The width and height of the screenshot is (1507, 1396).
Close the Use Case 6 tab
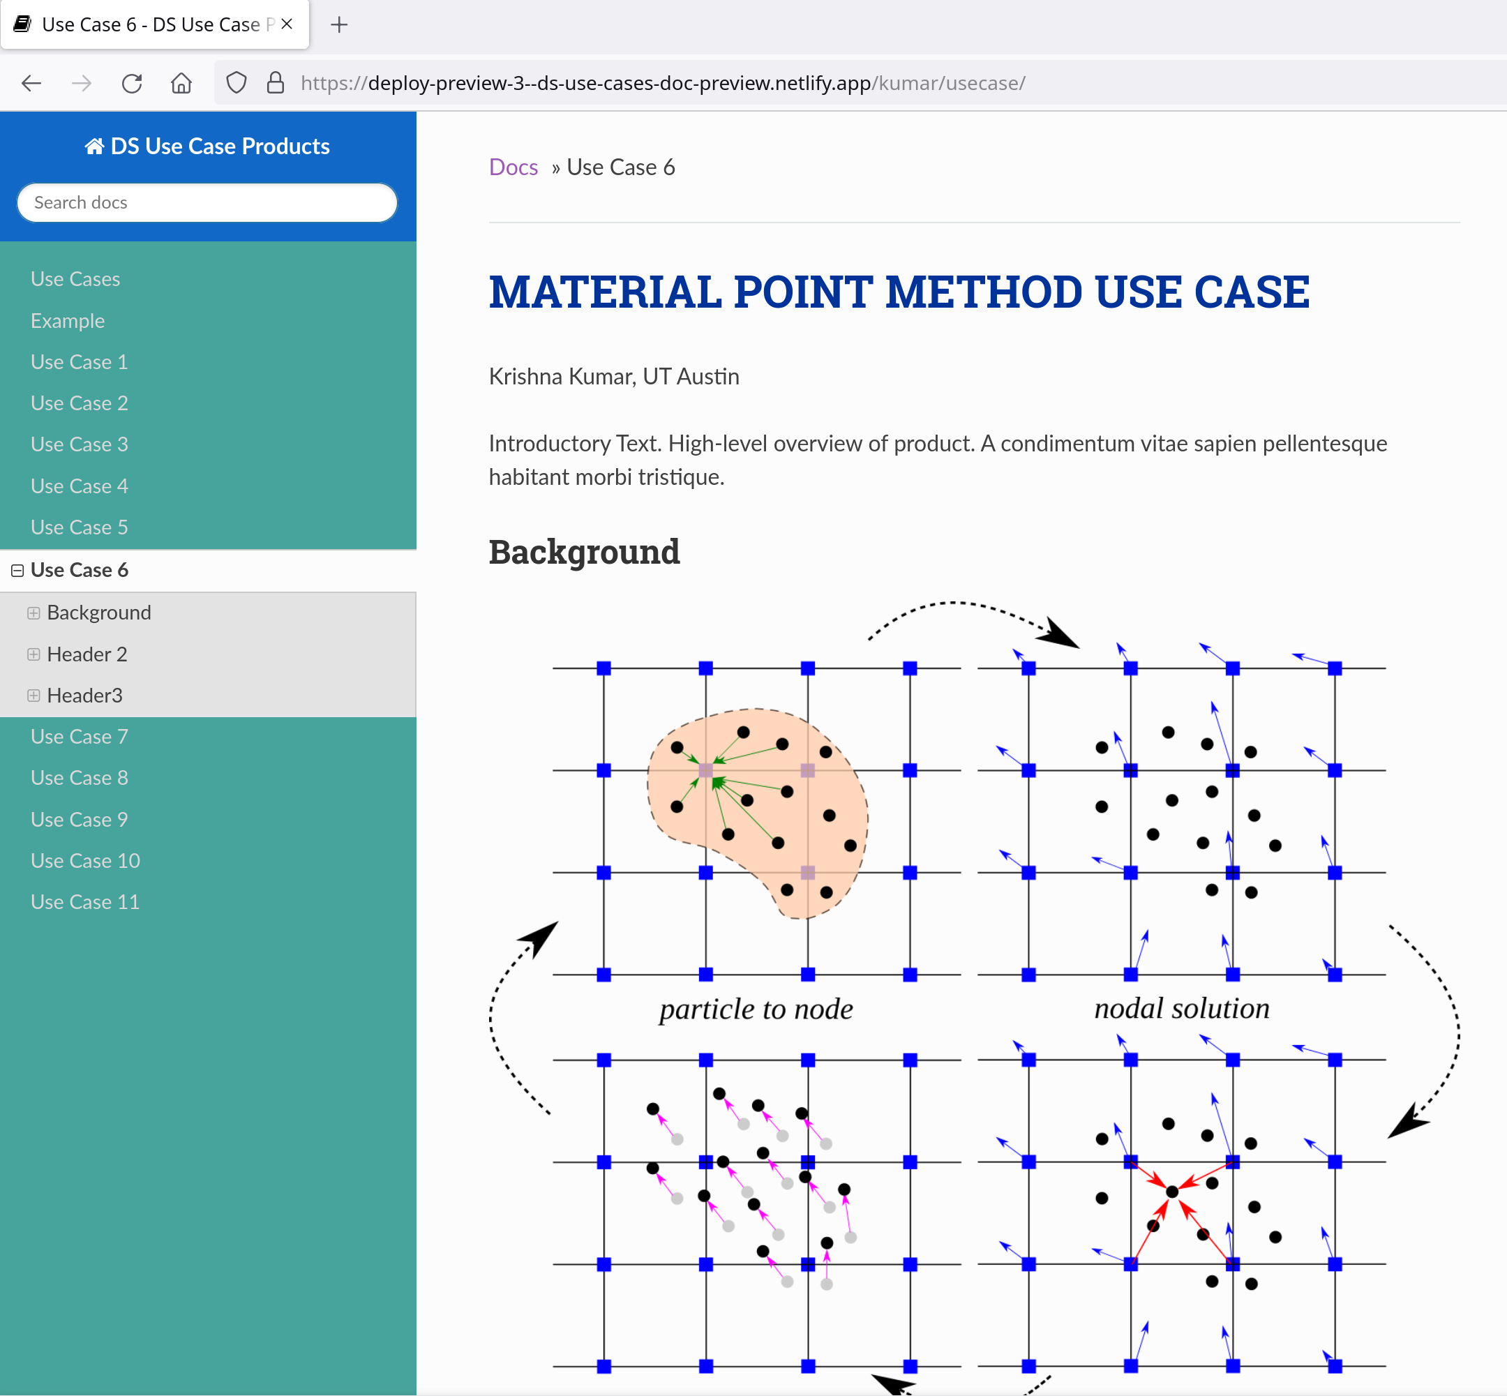[287, 24]
